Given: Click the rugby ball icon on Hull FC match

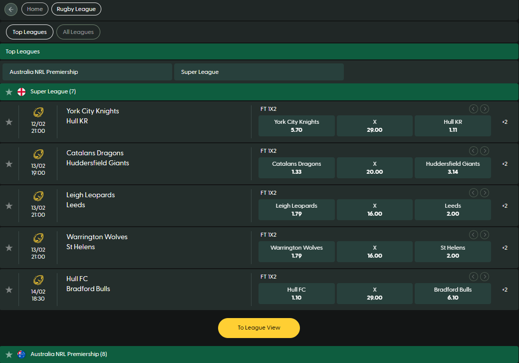Looking at the screenshot, I should (38, 280).
